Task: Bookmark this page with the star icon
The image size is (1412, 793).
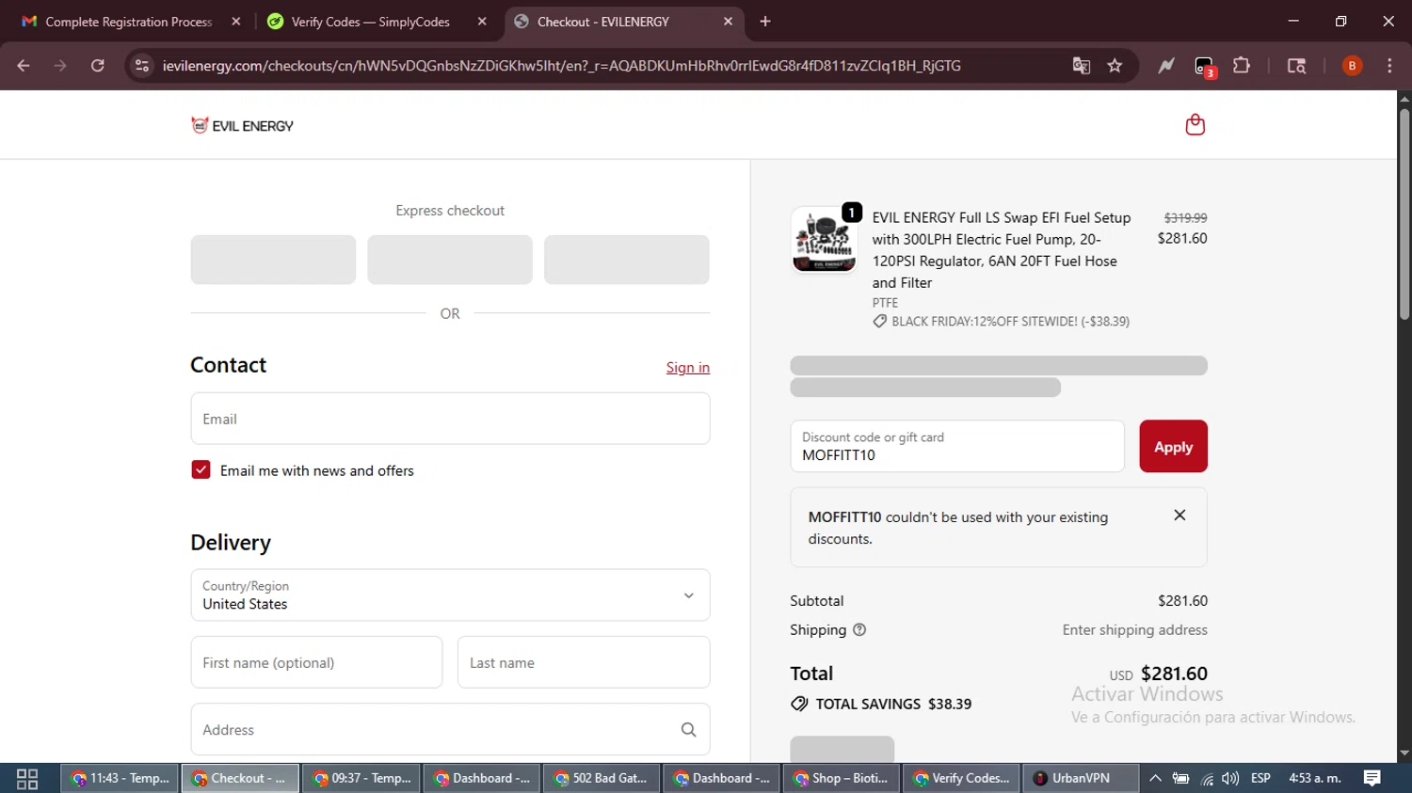Action: (1115, 66)
